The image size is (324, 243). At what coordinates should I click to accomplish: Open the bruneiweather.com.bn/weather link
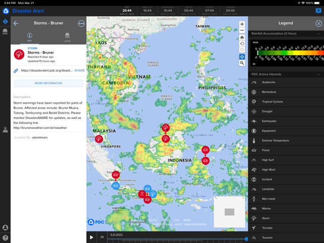[x=40, y=128]
